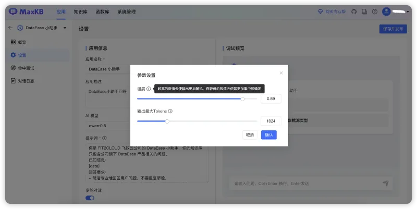Switch to the 函数库 tab
This screenshot has width=417, height=209.
click(x=102, y=11)
